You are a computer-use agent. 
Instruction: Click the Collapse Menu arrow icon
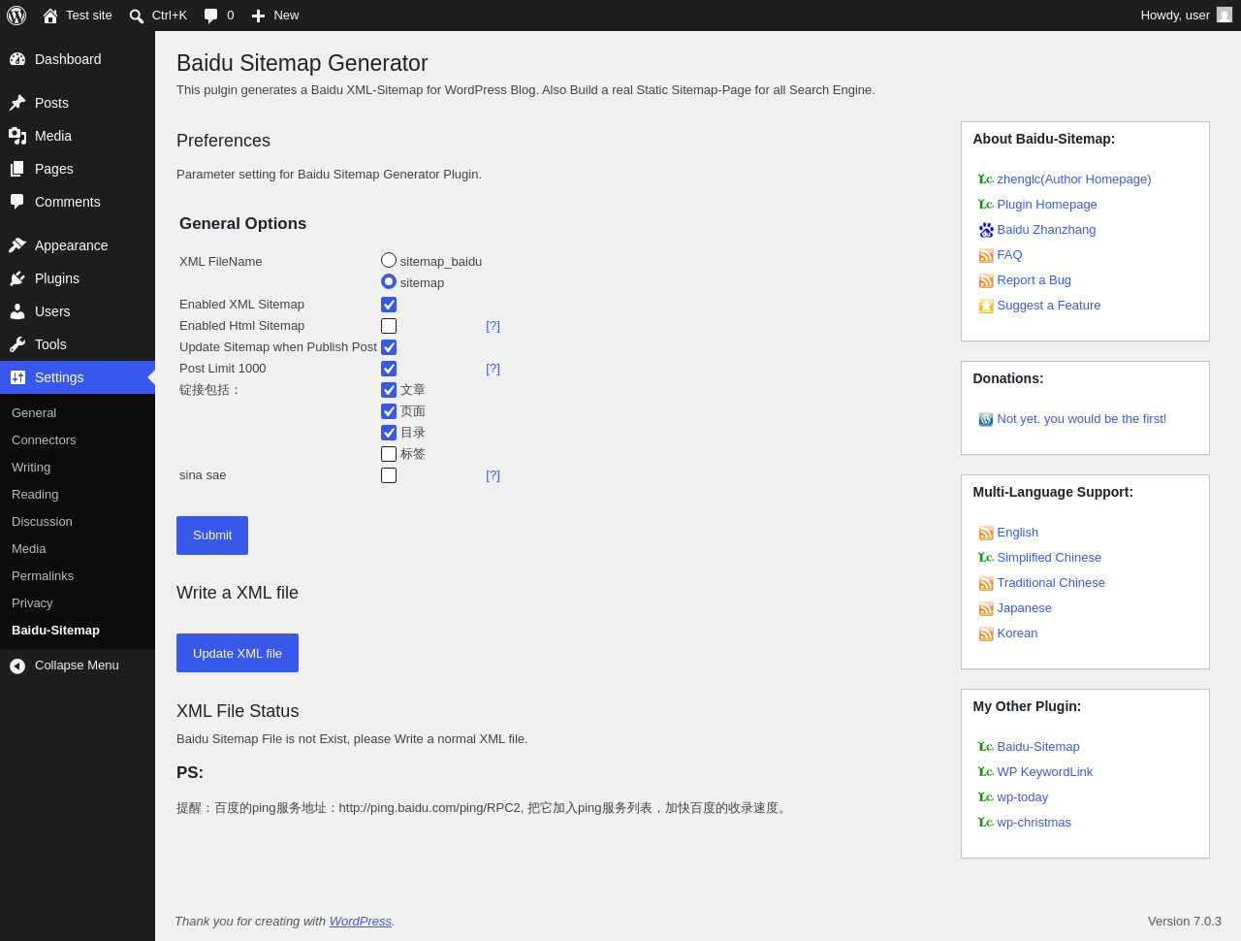pyautogui.click(x=17, y=665)
